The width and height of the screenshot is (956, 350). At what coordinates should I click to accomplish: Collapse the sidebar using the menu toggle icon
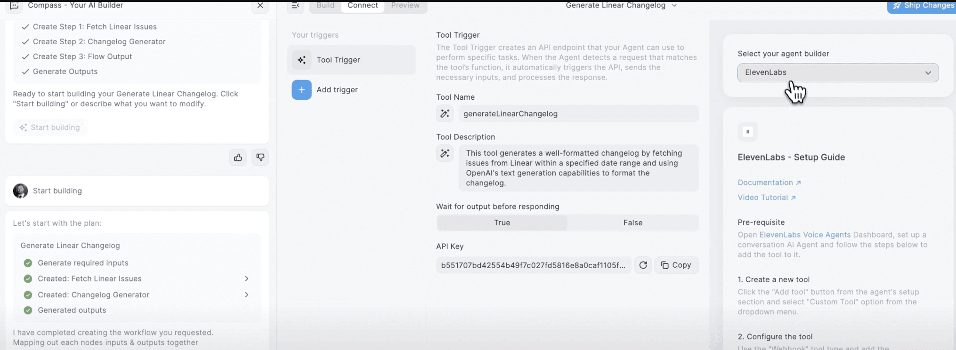(296, 6)
